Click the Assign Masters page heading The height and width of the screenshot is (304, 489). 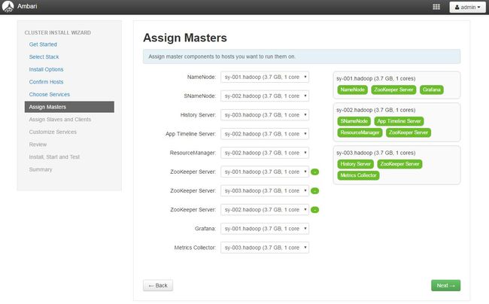click(x=185, y=38)
